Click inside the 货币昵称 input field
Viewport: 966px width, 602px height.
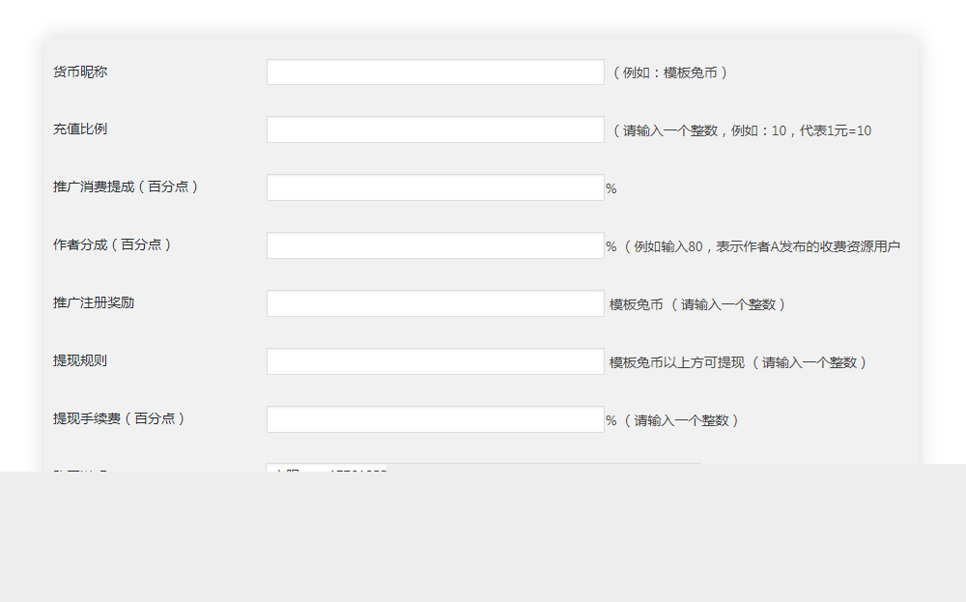434,71
